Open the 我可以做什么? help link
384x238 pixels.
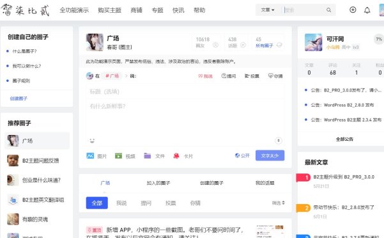(x=27, y=66)
